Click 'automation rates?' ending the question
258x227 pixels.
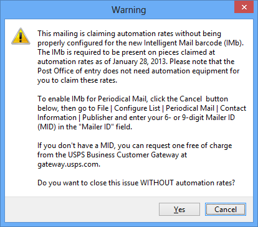click(x=205, y=183)
